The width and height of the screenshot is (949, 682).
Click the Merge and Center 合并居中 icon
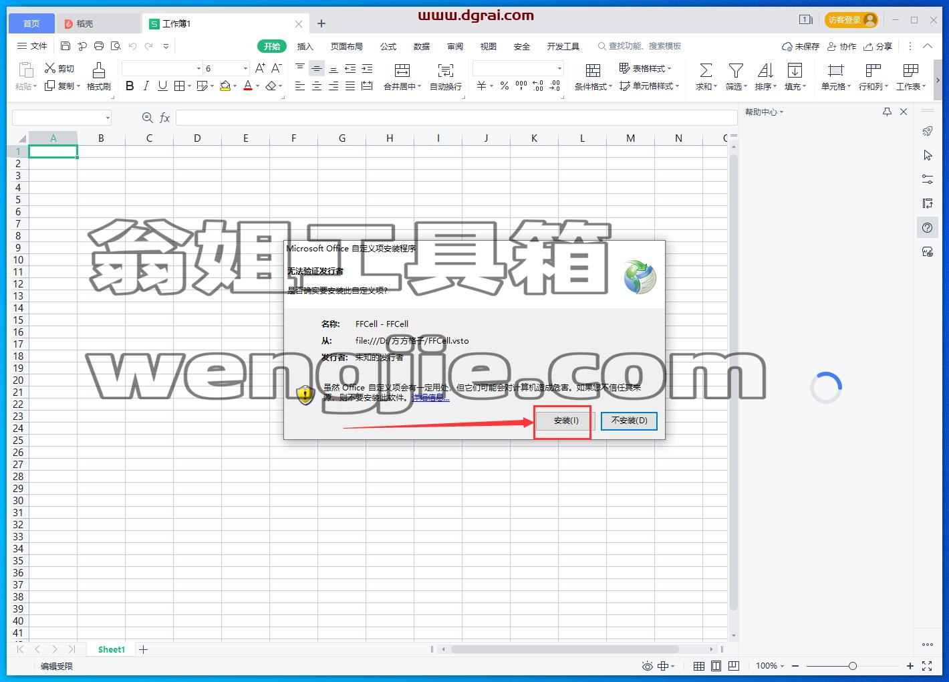pyautogui.click(x=402, y=70)
